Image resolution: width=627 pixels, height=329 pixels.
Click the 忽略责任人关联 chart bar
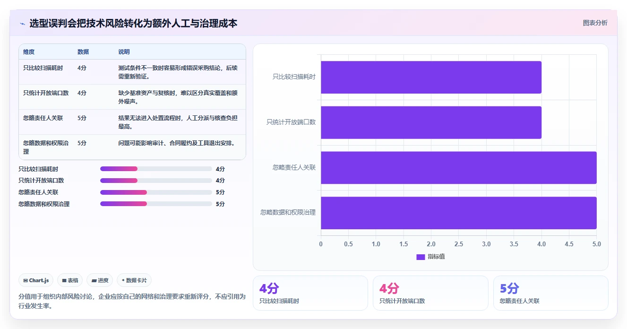459,167
